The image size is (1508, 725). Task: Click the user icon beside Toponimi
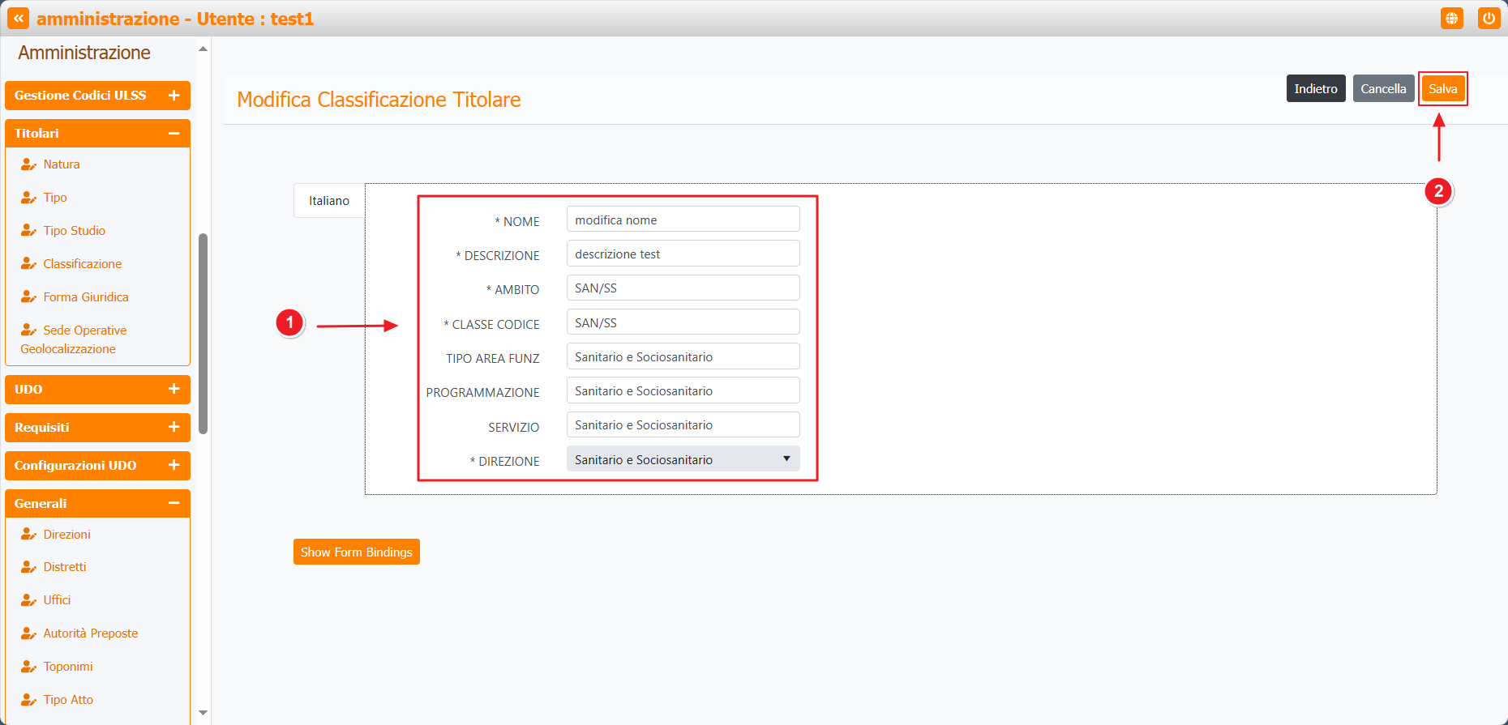click(x=28, y=667)
